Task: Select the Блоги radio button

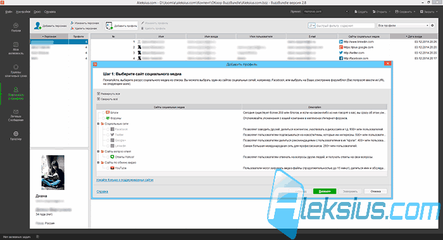Action: pos(103,113)
